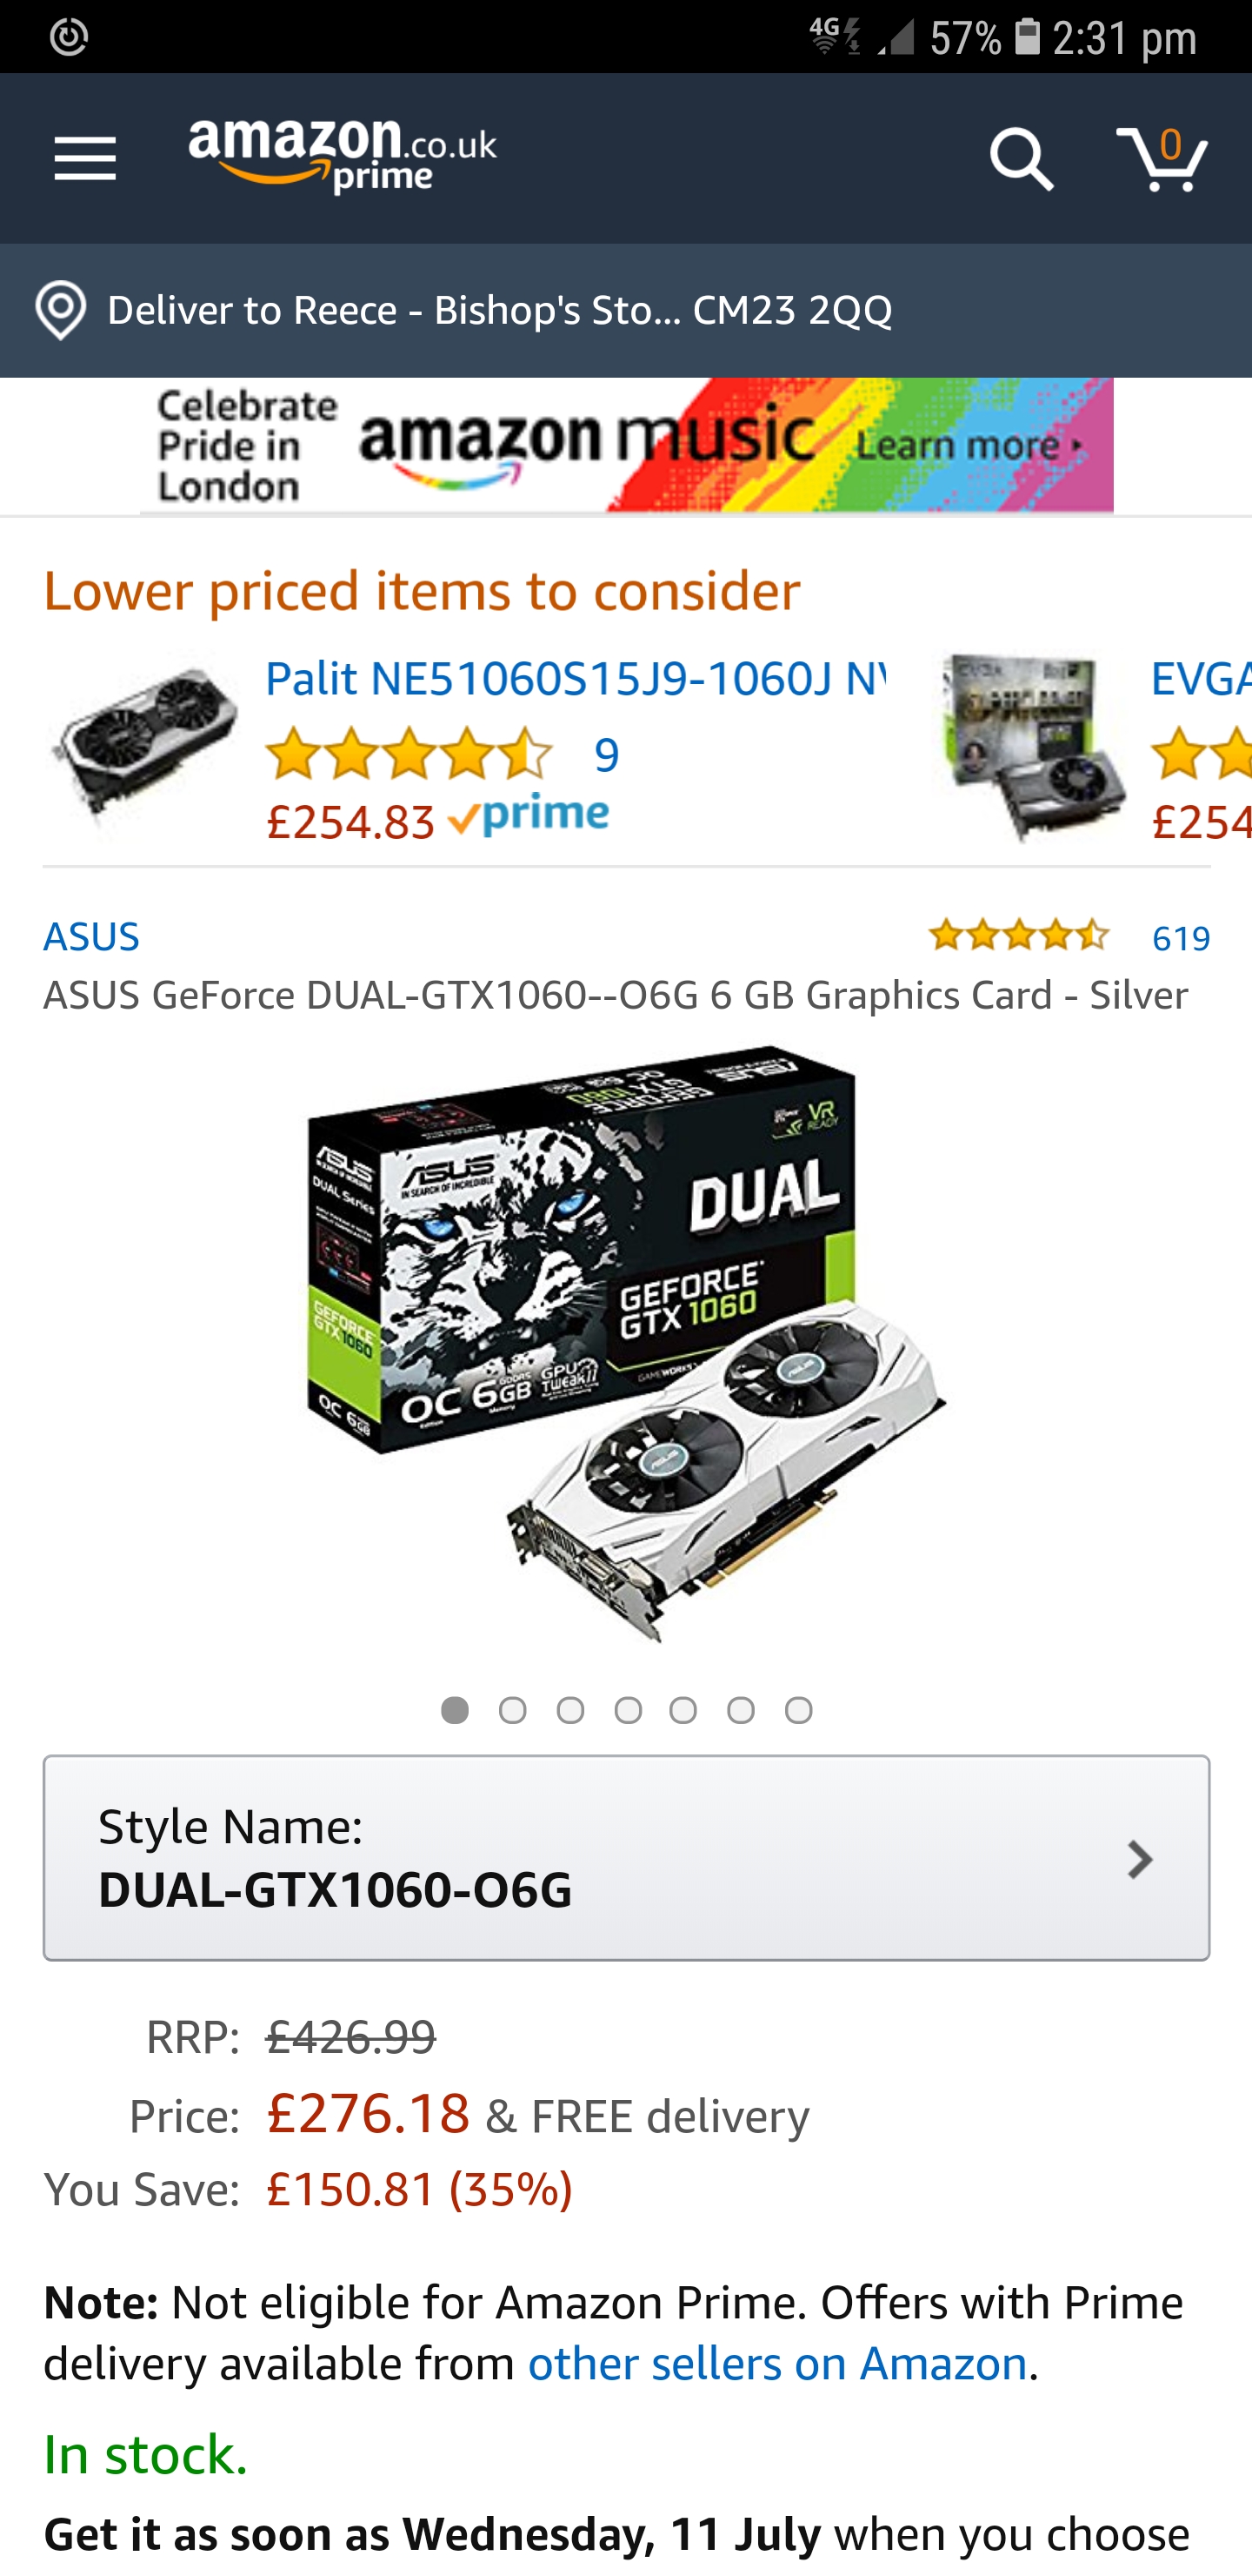Tap the Palit card star rating
The height and width of the screenshot is (2576, 1252).
[x=409, y=754]
